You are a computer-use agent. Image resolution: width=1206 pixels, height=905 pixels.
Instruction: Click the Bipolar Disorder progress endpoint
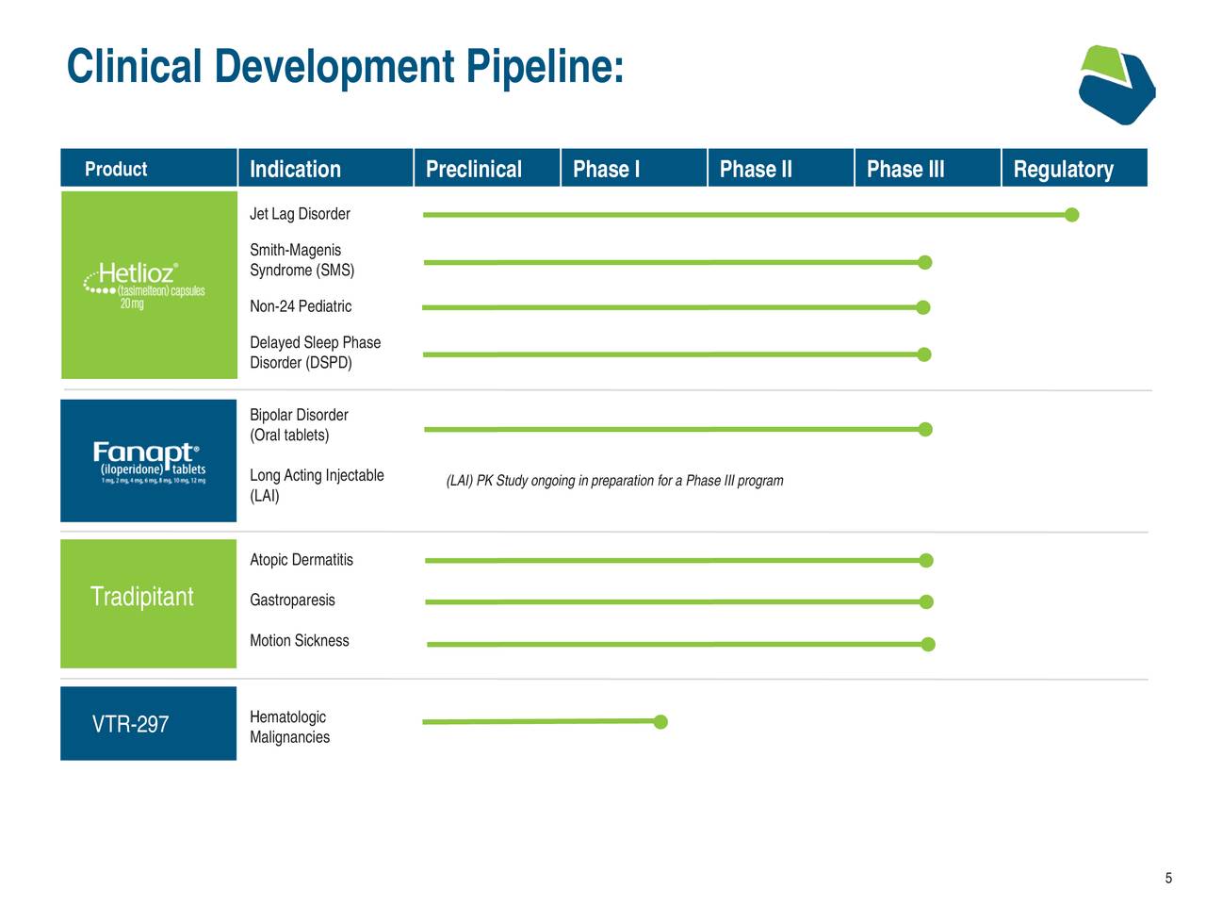pos(925,429)
